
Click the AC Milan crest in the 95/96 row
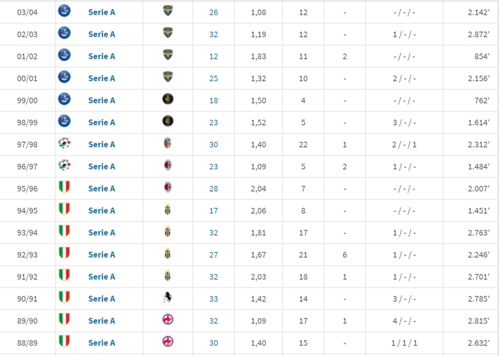click(x=168, y=187)
